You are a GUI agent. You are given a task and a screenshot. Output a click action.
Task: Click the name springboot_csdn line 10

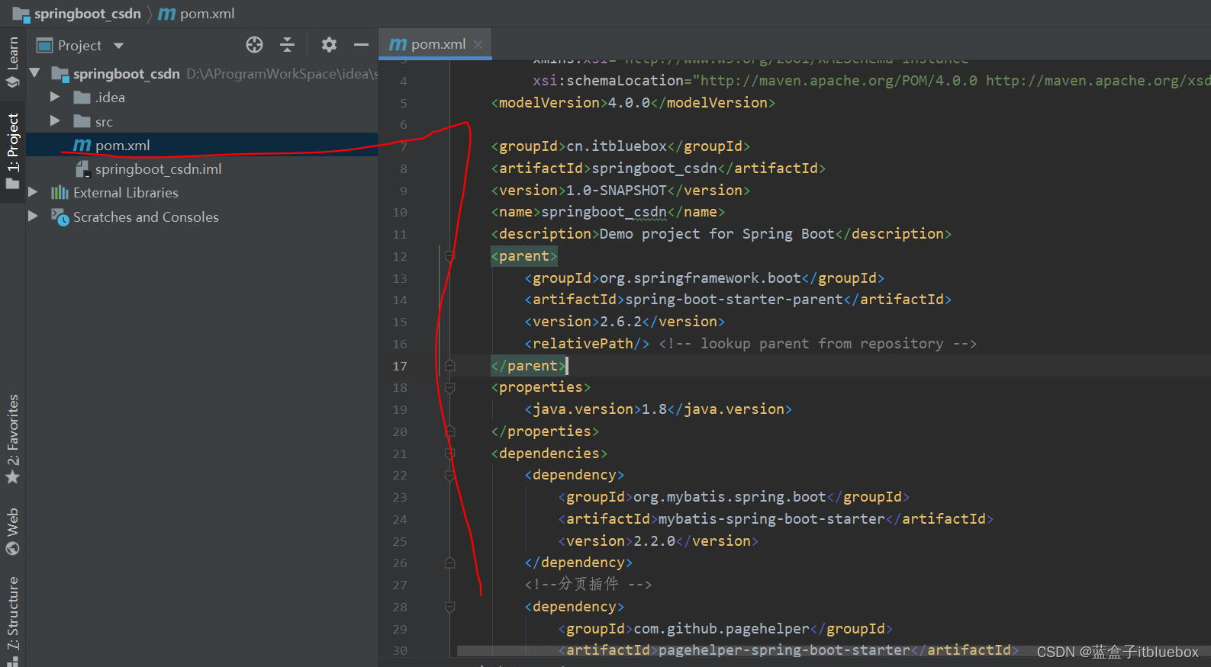pos(607,212)
